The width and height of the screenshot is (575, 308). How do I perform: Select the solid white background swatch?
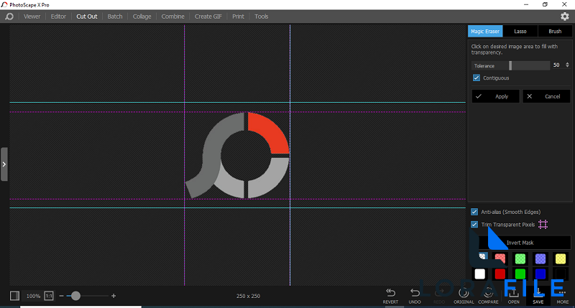pos(479,274)
